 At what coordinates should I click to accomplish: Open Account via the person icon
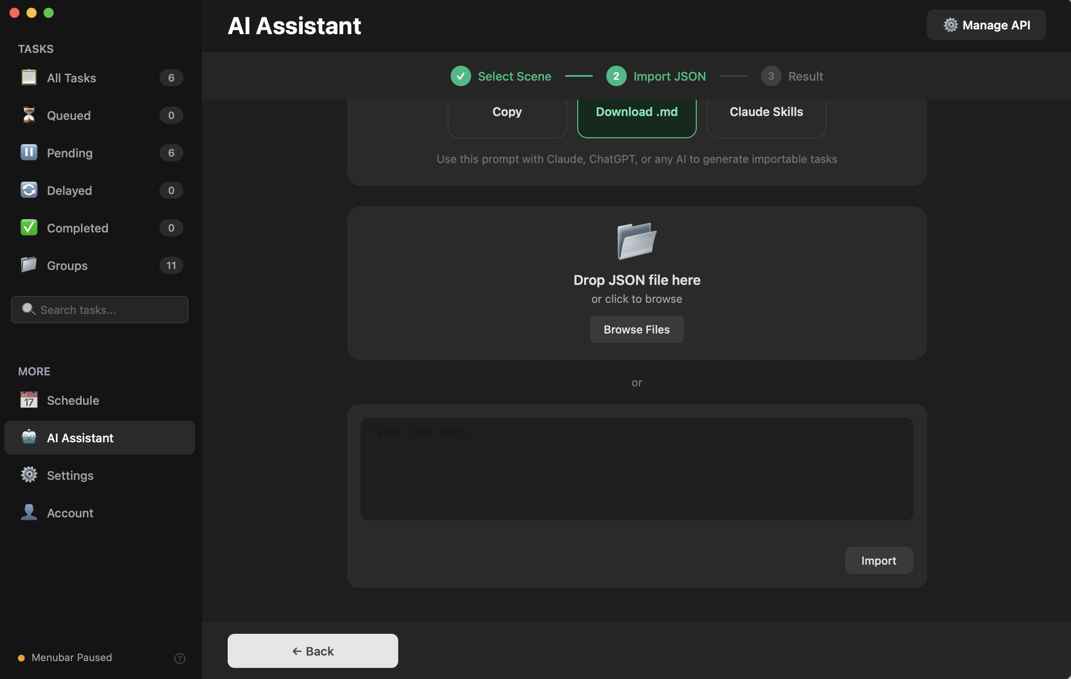pyautogui.click(x=28, y=512)
